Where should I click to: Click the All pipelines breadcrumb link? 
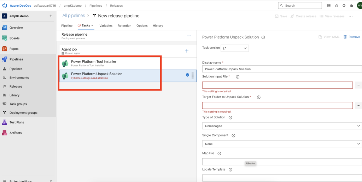pyautogui.click(x=74, y=16)
